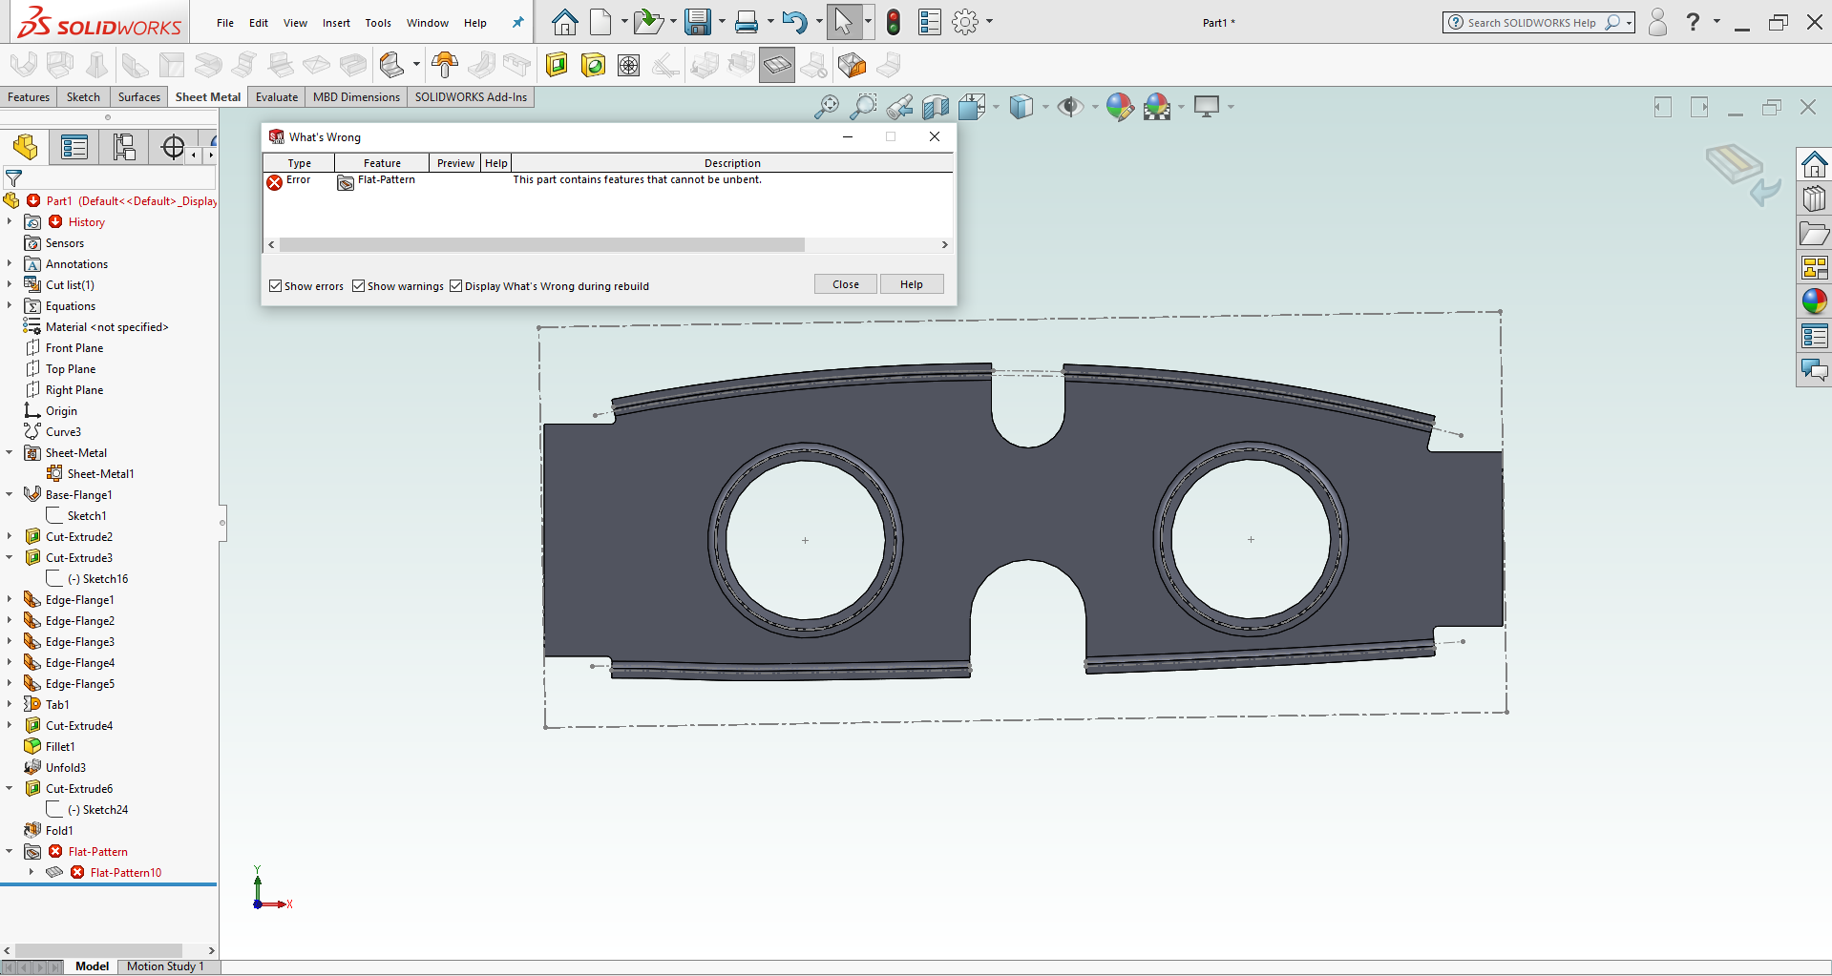Select Unfold3 feature in tree
The height and width of the screenshot is (976, 1832).
65,767
